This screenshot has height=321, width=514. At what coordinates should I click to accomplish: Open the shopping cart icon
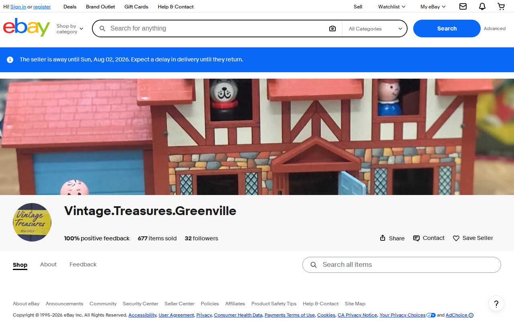[x=501, y=6]
